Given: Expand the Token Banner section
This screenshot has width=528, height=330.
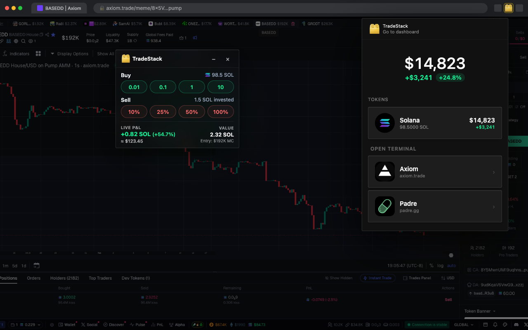Looking at the screenshot, I should click(480, 311).
